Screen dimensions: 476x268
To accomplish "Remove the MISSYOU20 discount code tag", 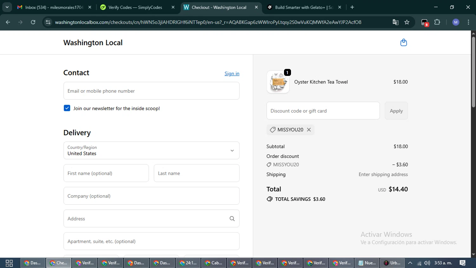I will coord(309,130).
